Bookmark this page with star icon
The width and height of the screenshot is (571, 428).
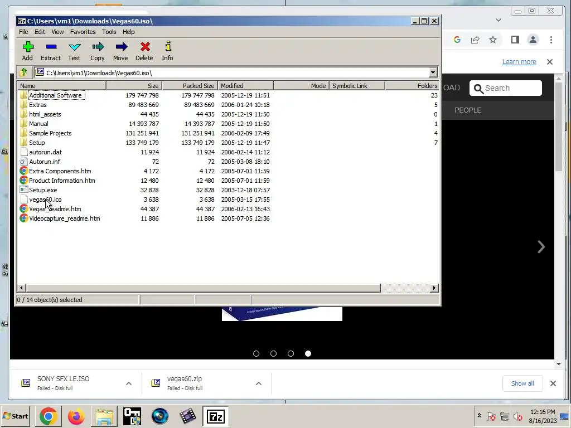tap(493, 40)
